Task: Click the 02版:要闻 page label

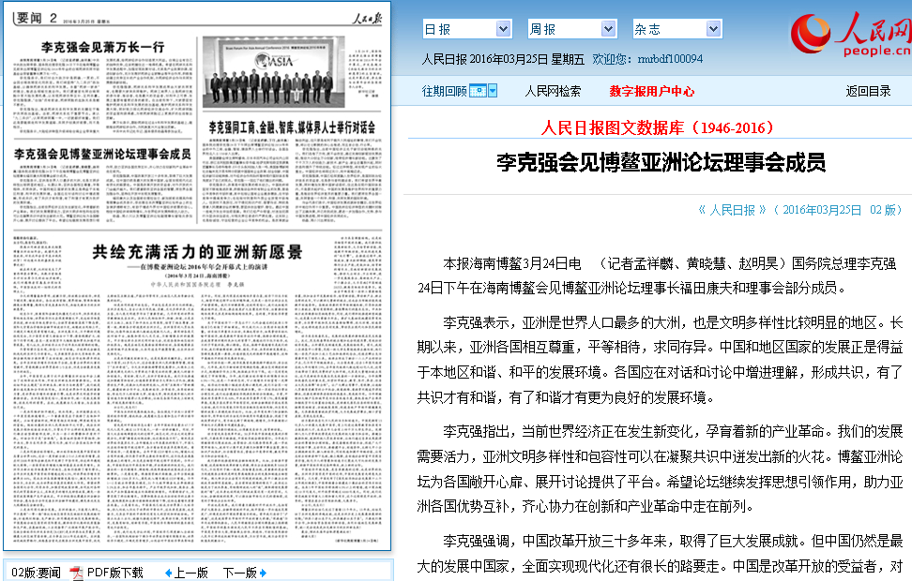Action: 36,573
